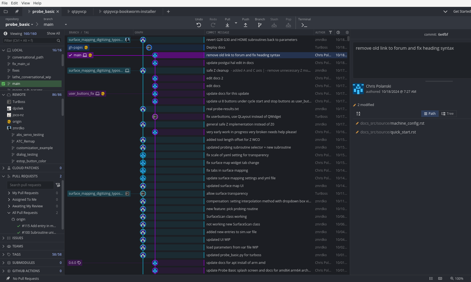Viewport: 471px width, 282px height.
Task: Push commits with the Push icon
Action: [x=246, y=25]
